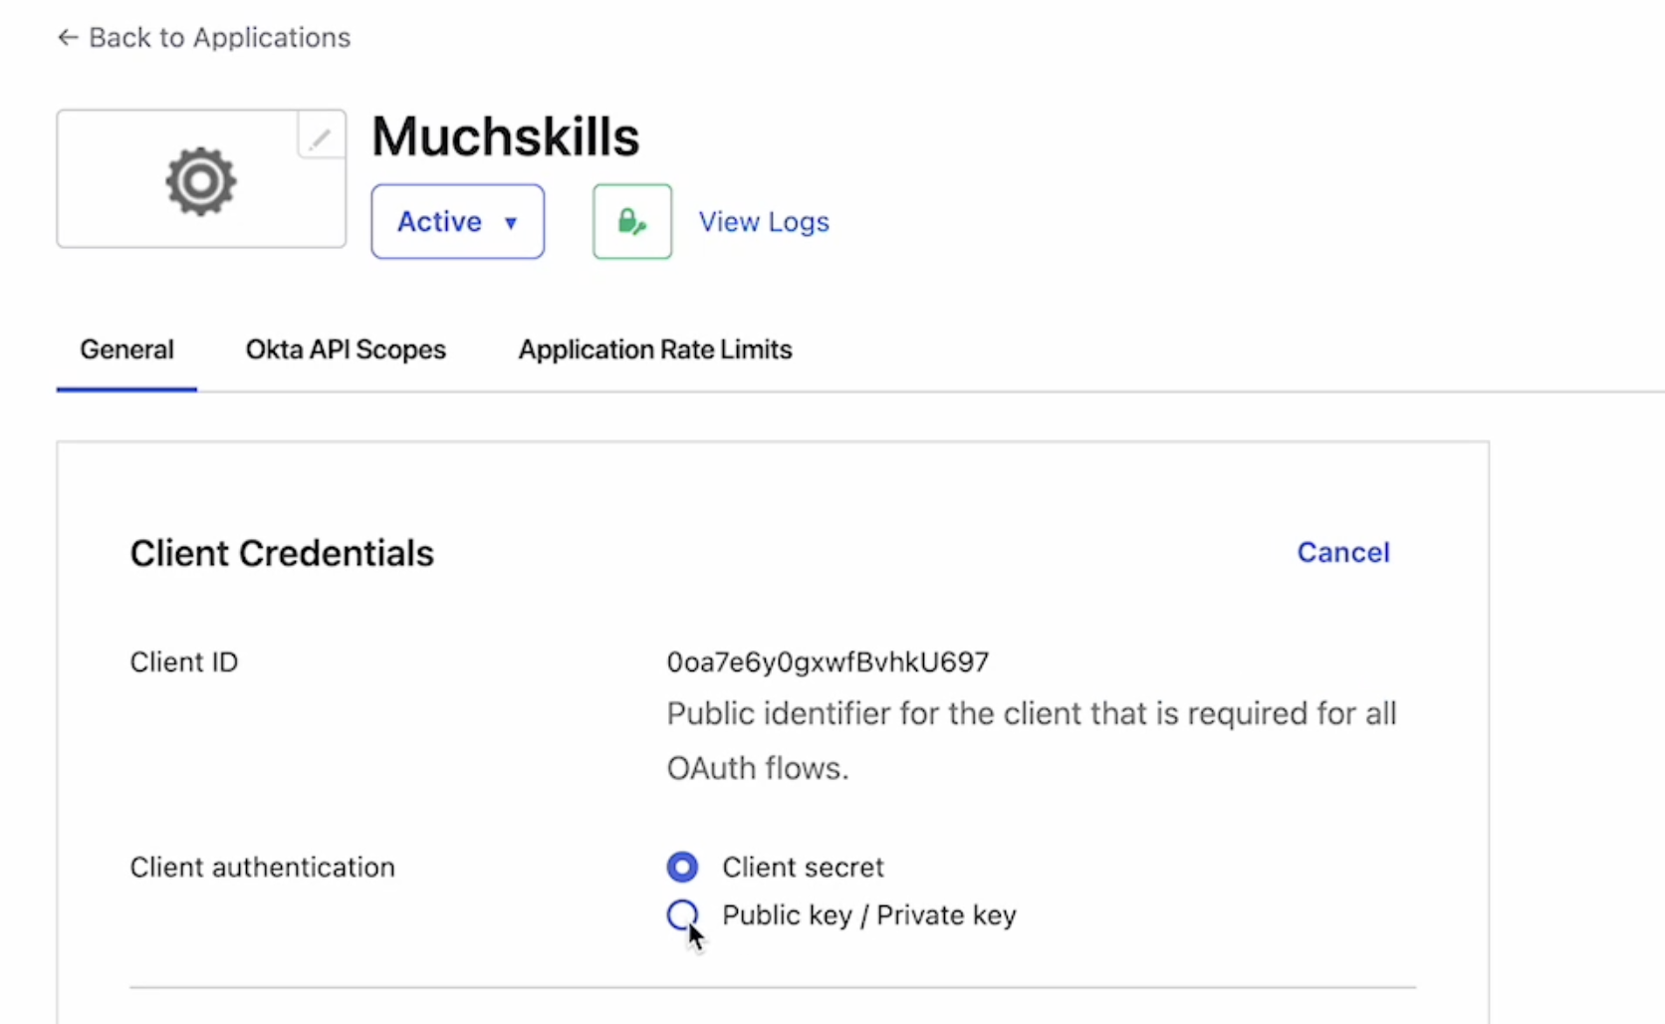Click the back arrow icon
This screenshot has width=1665, height=1024.
click(68, 38)
